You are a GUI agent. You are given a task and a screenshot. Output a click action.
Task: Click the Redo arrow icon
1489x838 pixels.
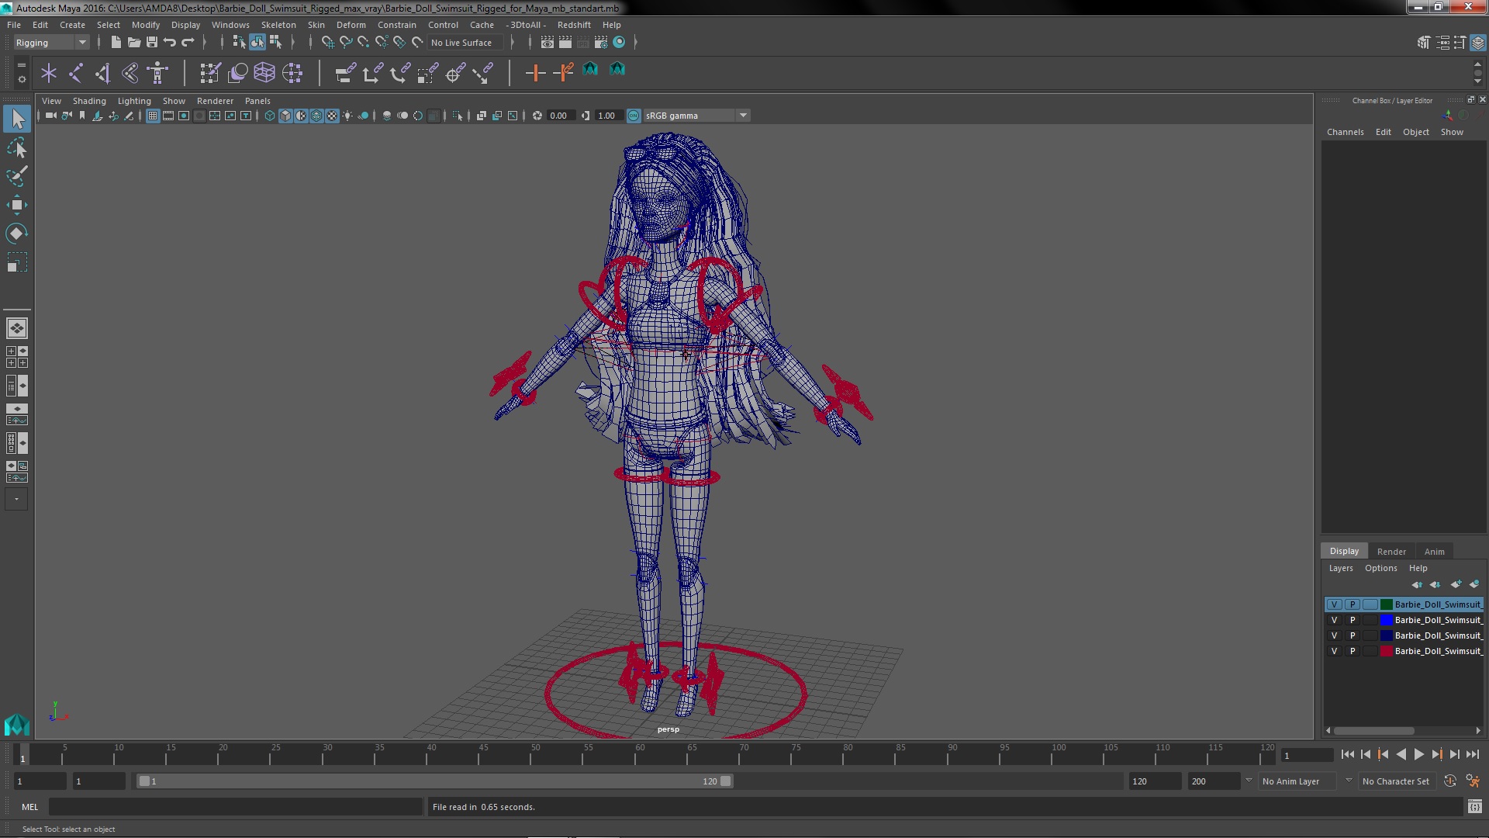tap(187, 43)
